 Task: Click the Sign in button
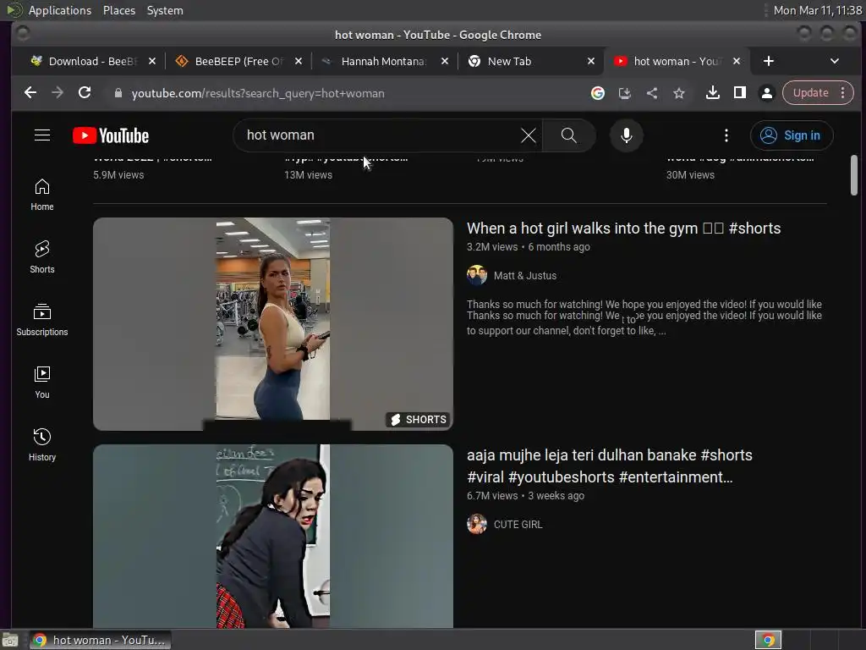click(x=792, y=135)
